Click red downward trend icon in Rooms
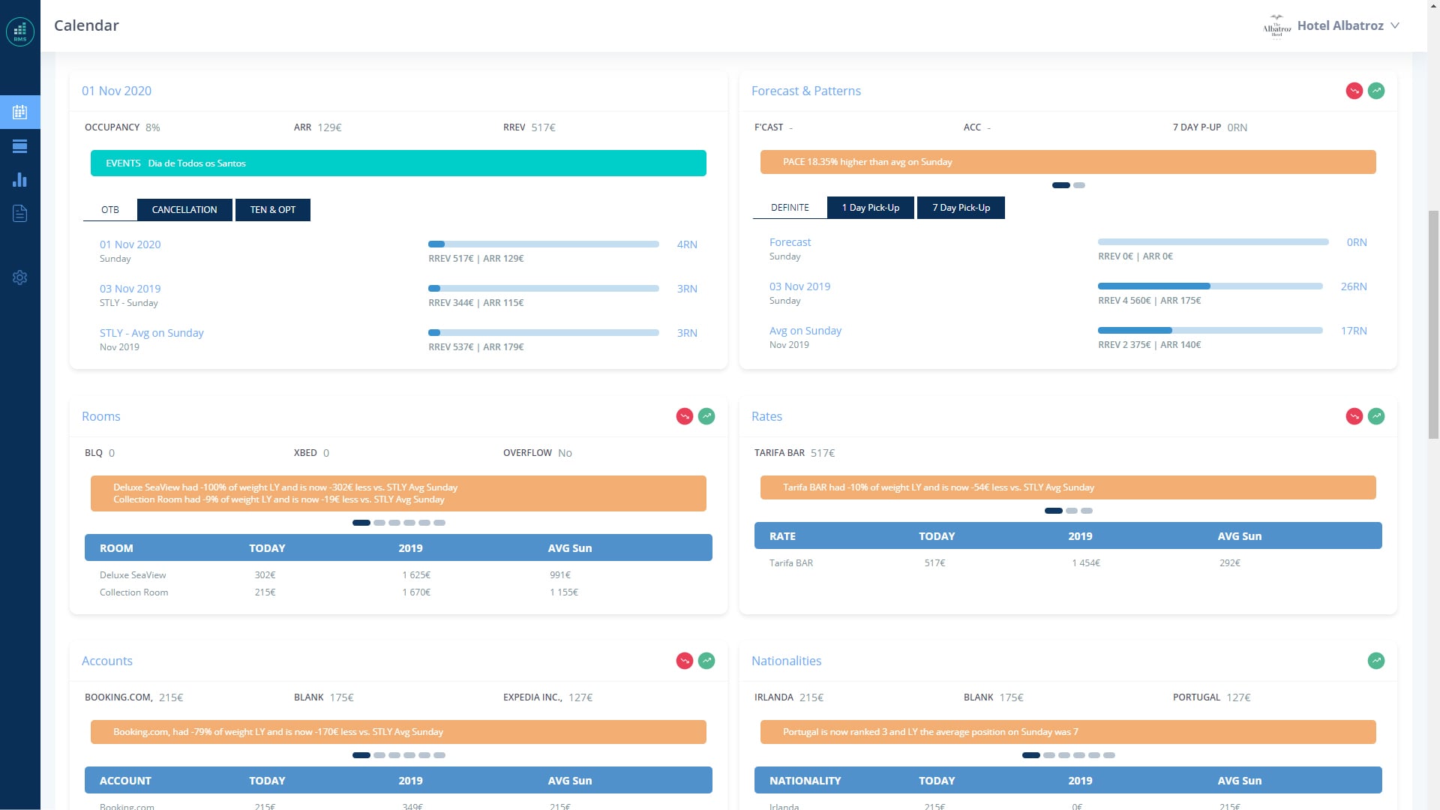The height and width of the screenshot is (810, 1440). [x=684, y=416]
